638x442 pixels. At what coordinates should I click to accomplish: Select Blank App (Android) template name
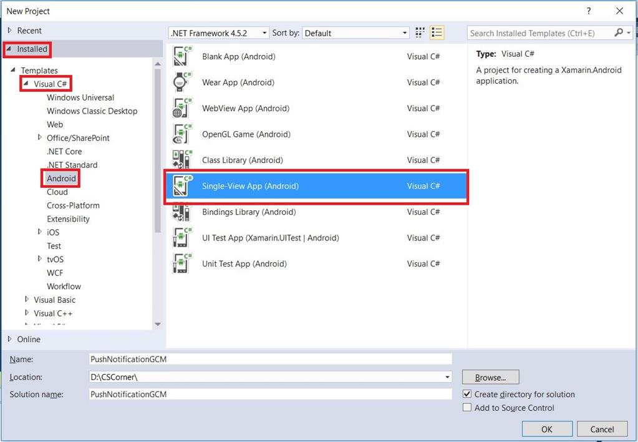(x=238, y=57)
